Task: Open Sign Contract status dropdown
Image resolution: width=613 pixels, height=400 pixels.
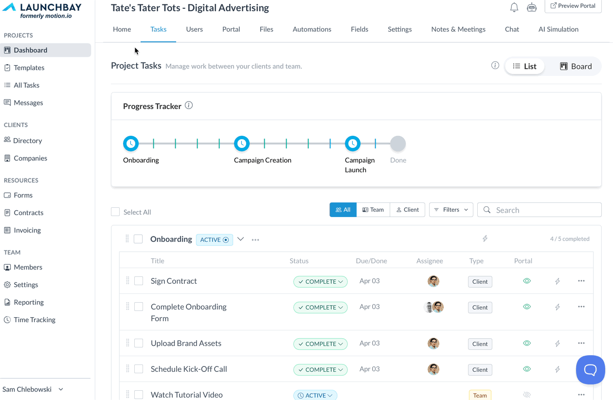Action: 320,281
